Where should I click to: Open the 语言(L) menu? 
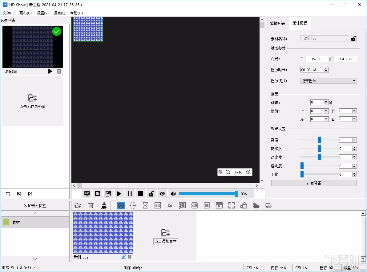click(x=59, y=13)
